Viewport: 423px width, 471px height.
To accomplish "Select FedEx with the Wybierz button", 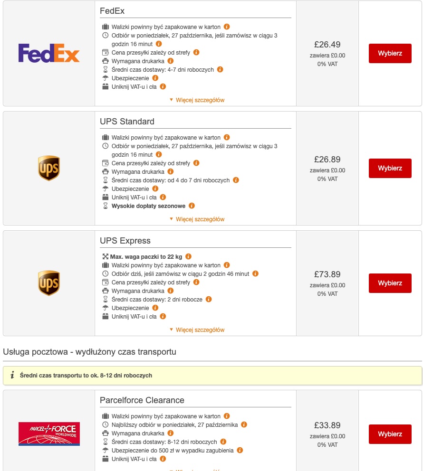I will [390, 53].
